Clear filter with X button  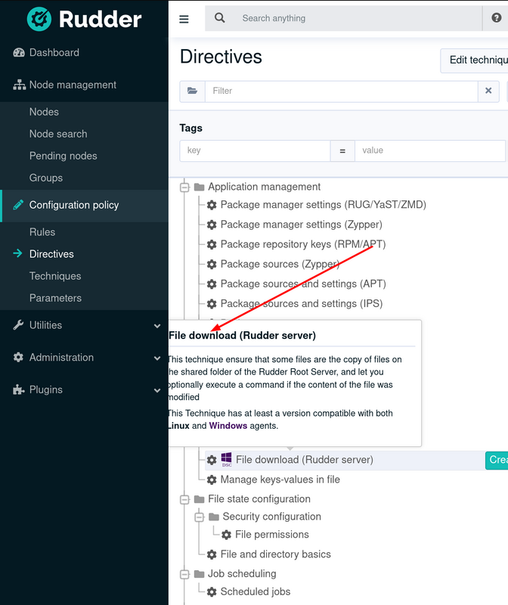coord(488,91)
